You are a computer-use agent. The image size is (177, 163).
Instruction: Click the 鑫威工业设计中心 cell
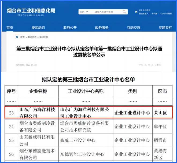86,140
